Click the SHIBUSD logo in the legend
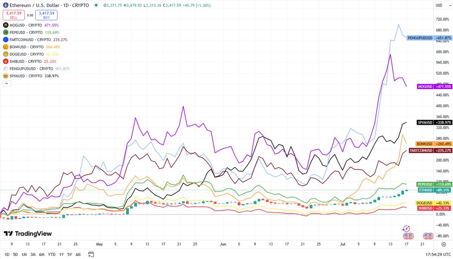This screenshot has height=259, width=453. [x=6, y=61]
